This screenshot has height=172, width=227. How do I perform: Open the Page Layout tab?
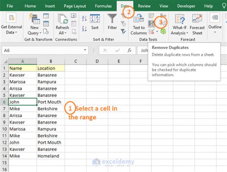click(75, 6)
